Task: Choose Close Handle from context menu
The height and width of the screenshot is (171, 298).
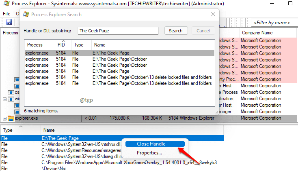Action: coord(155,144)
